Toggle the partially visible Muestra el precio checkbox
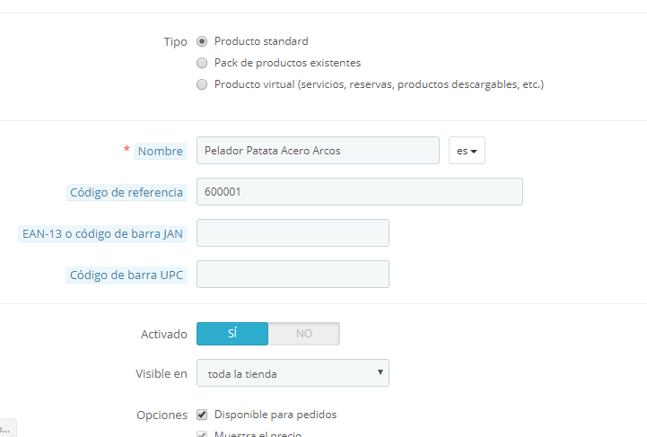The image size is (647, 437). pos(202,434)
